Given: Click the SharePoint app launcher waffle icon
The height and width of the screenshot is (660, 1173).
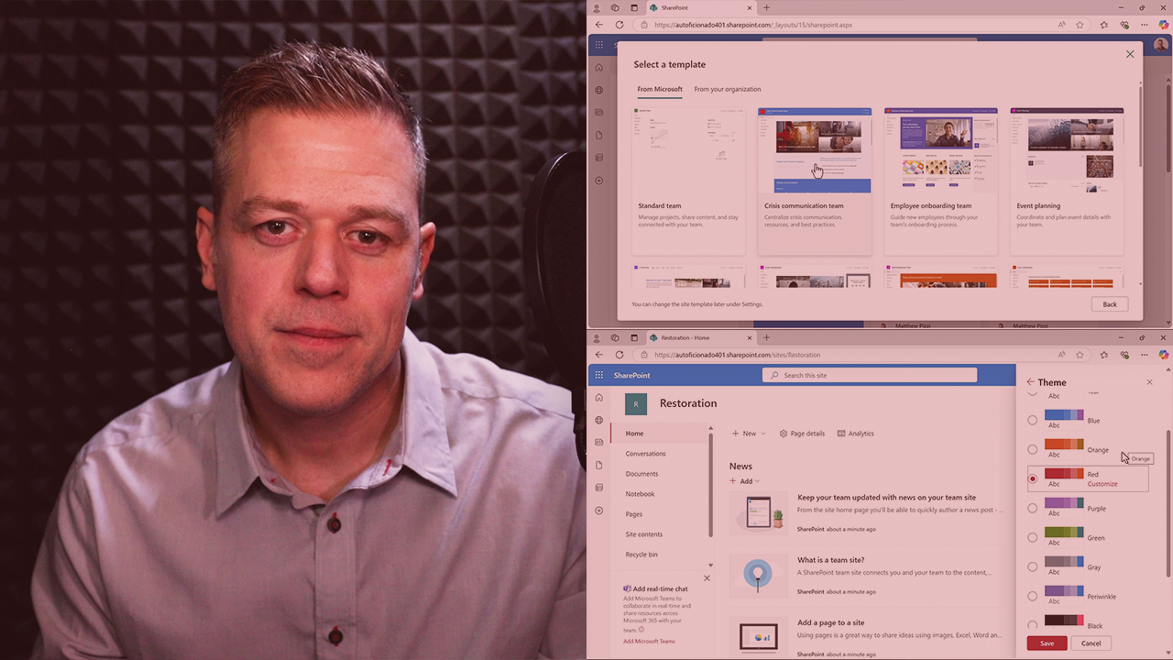Looking at the screenshot, I should point(599,375).
